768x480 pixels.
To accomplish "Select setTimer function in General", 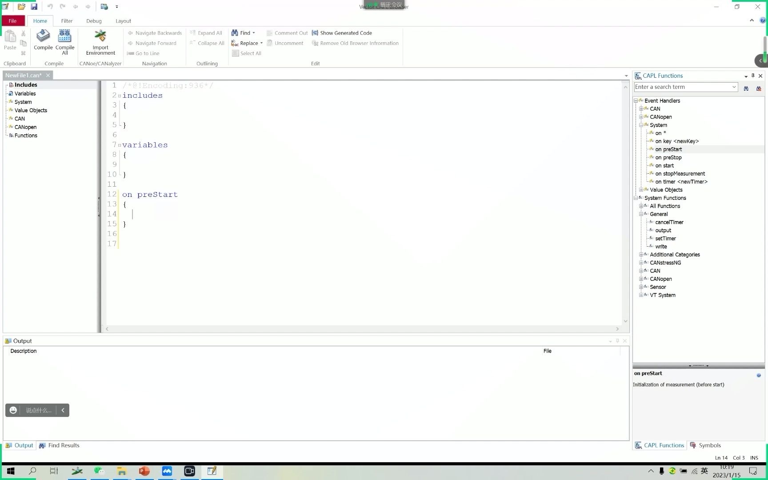I will coord(665,239).
